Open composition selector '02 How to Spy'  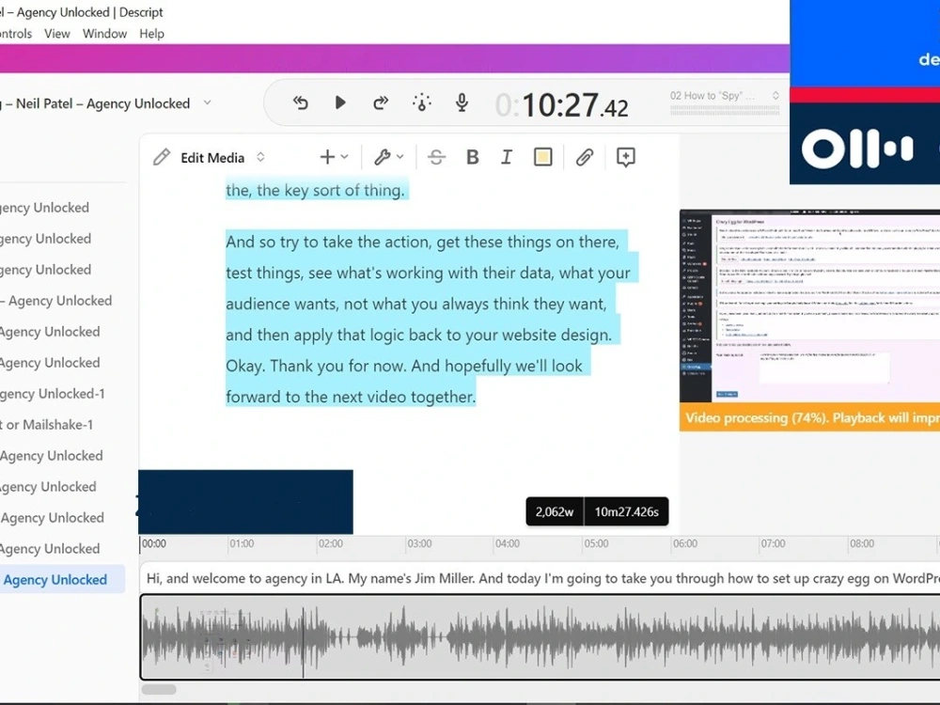pyautogui.click(x=724, y=96)
